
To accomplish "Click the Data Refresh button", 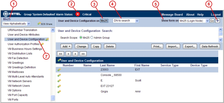I will [210, 46].
